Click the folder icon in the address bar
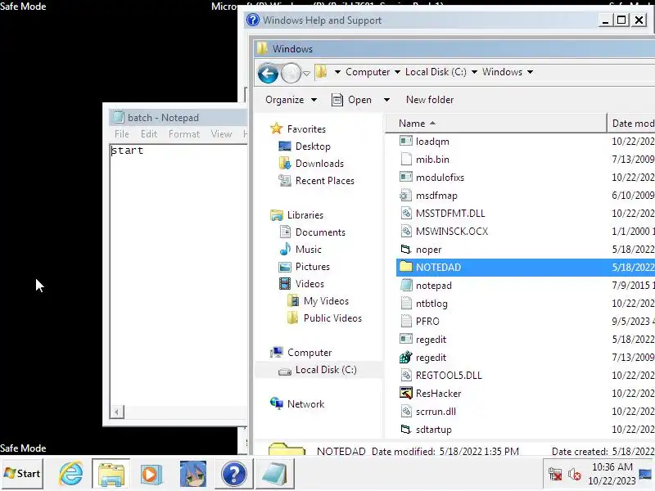Viewport: 655px width, 491px height. pos(321,72)
